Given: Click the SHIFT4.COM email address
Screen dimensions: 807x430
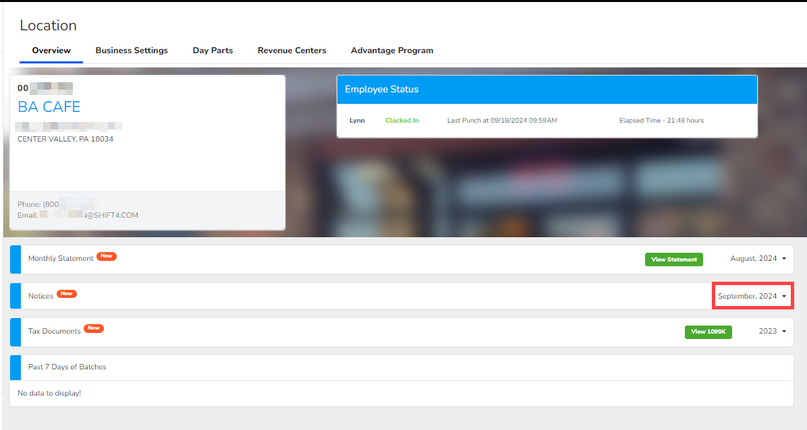Looking at the screenshot, I should 89,216.
